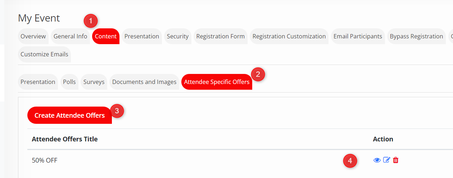Delete the 50% OFF offer with trash icon
Screen dimensions: 453x178
coord(396,160)
